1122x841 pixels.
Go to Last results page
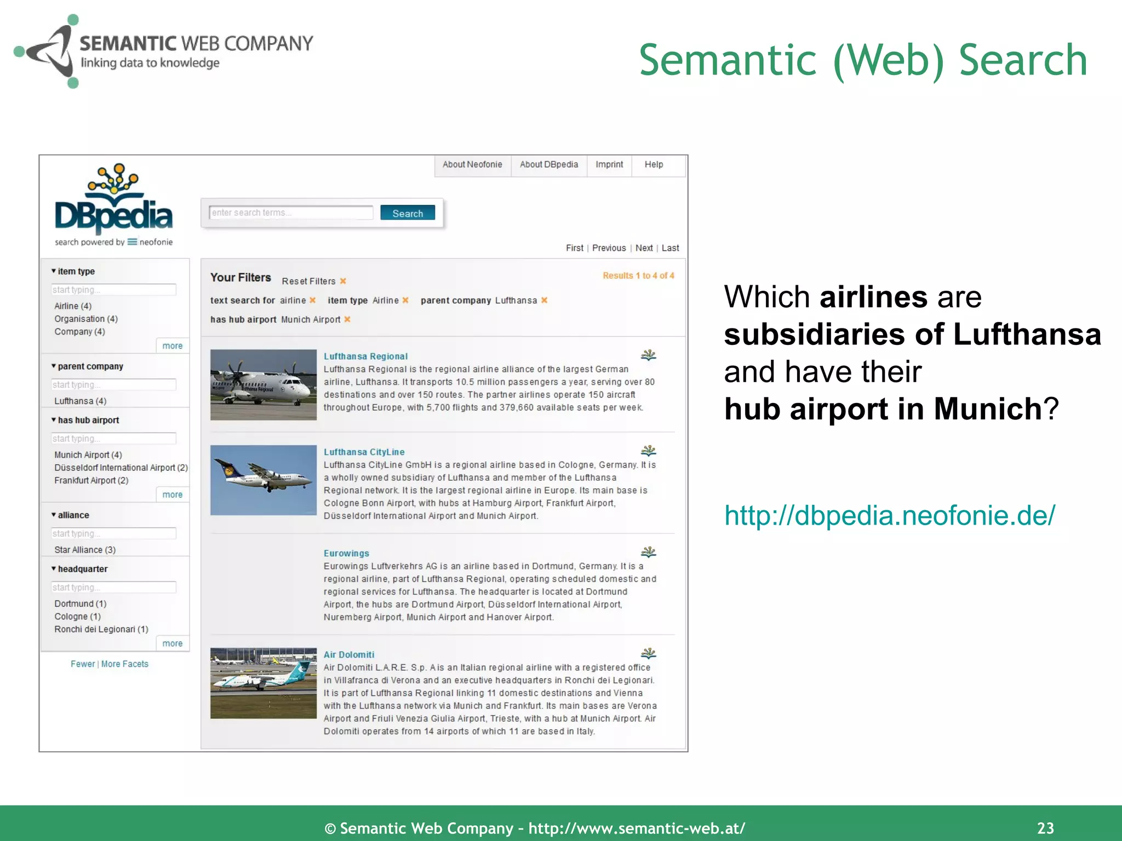[670, 248]
